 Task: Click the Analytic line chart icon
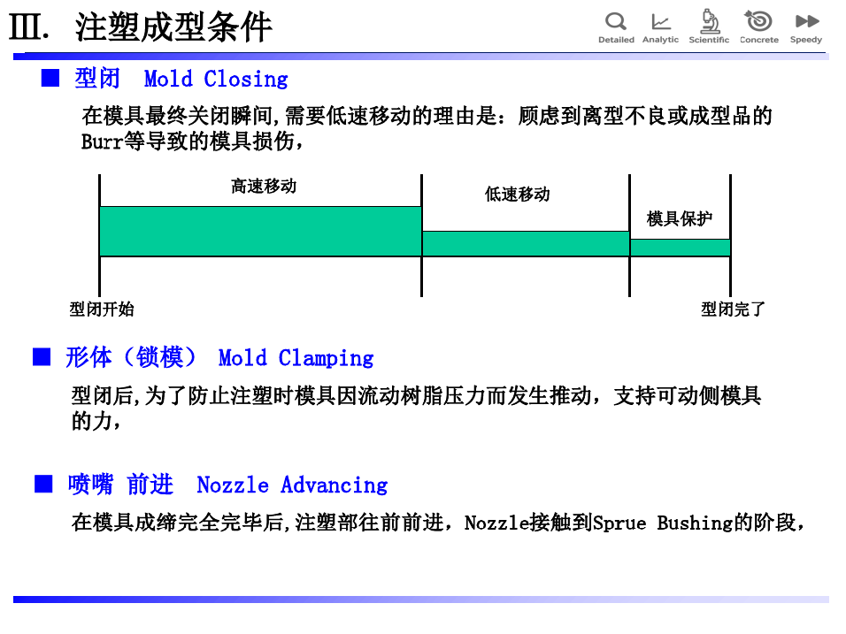coord(660,22)
